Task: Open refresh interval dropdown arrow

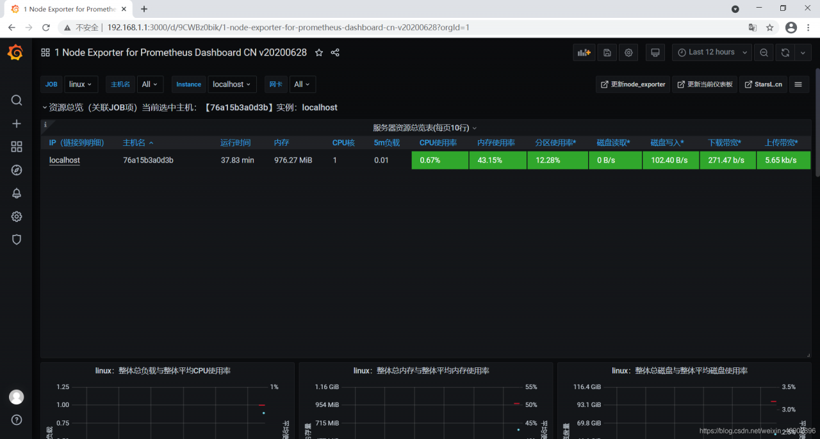Action: (803, 52)
